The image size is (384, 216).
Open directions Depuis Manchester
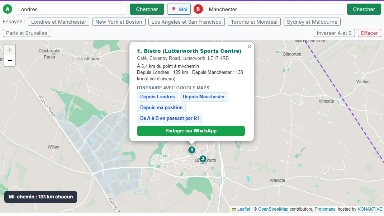point(204,97)
